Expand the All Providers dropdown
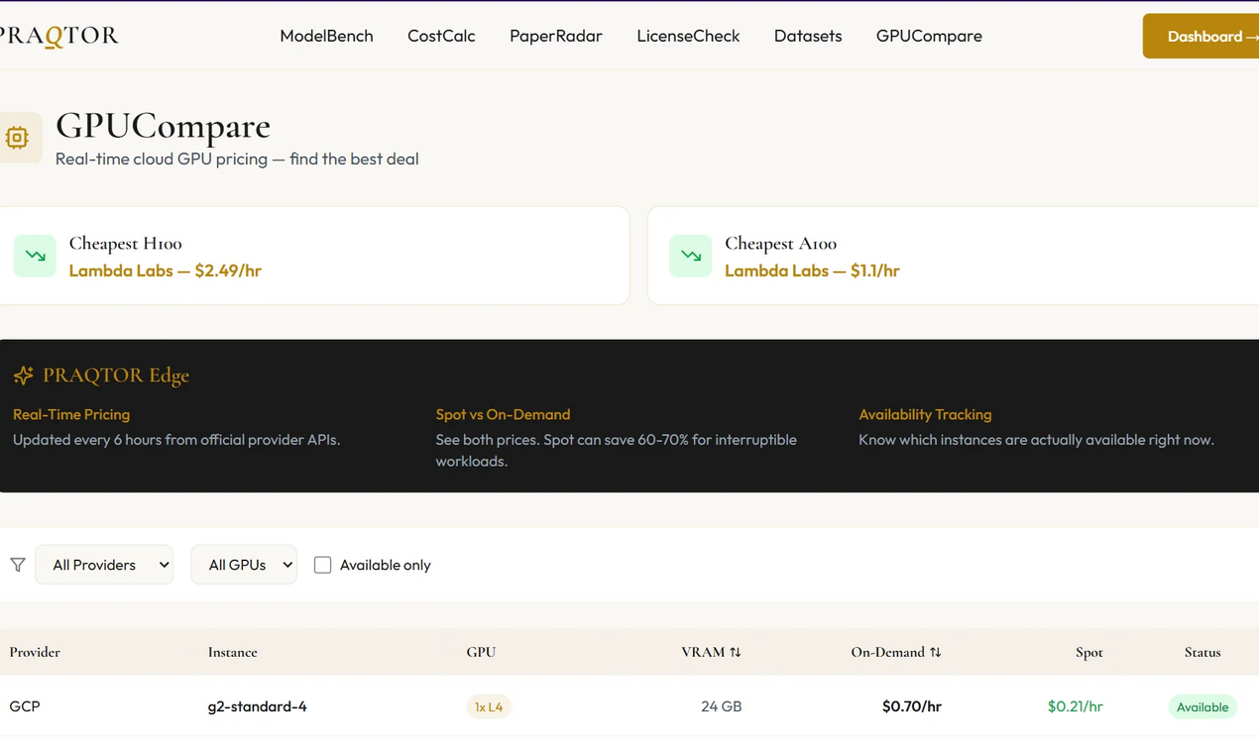 pyautogui.click(x=104, y=565)
